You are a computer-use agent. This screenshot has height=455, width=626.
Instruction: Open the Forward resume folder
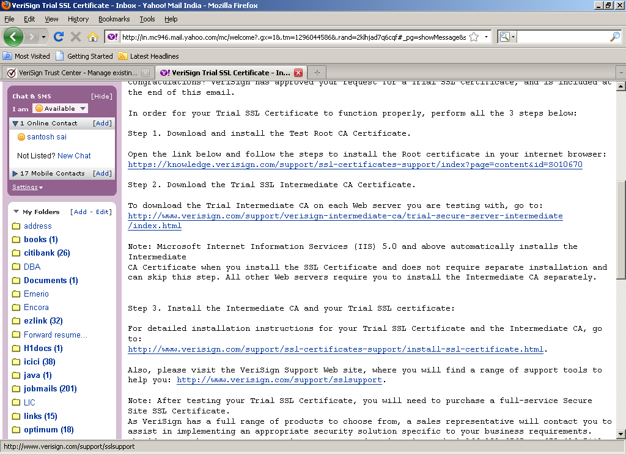tap(56, 335)
